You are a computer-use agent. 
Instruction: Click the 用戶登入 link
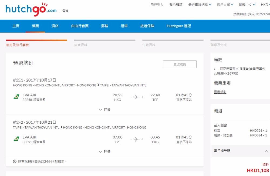(x=157, y=5)
